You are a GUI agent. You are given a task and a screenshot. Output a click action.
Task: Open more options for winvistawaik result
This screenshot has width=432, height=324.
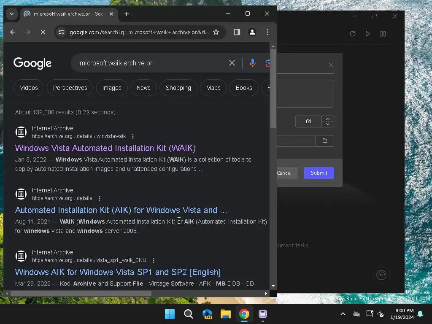[133, 136]
